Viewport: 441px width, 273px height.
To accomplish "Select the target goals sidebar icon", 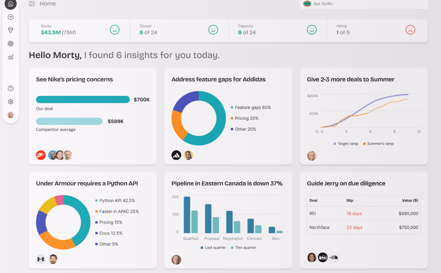I will click(x=10, y=43).
